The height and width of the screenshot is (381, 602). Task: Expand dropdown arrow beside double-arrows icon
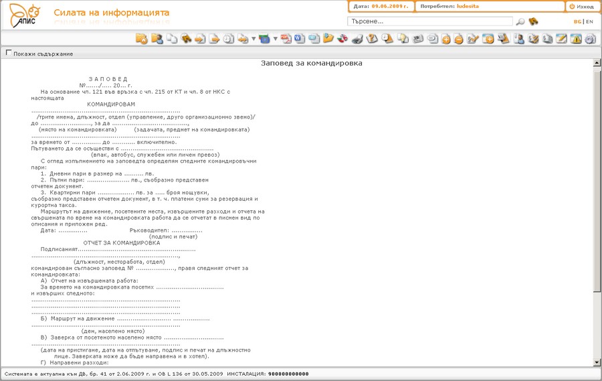pyautogui.click(x=254, y=39)
